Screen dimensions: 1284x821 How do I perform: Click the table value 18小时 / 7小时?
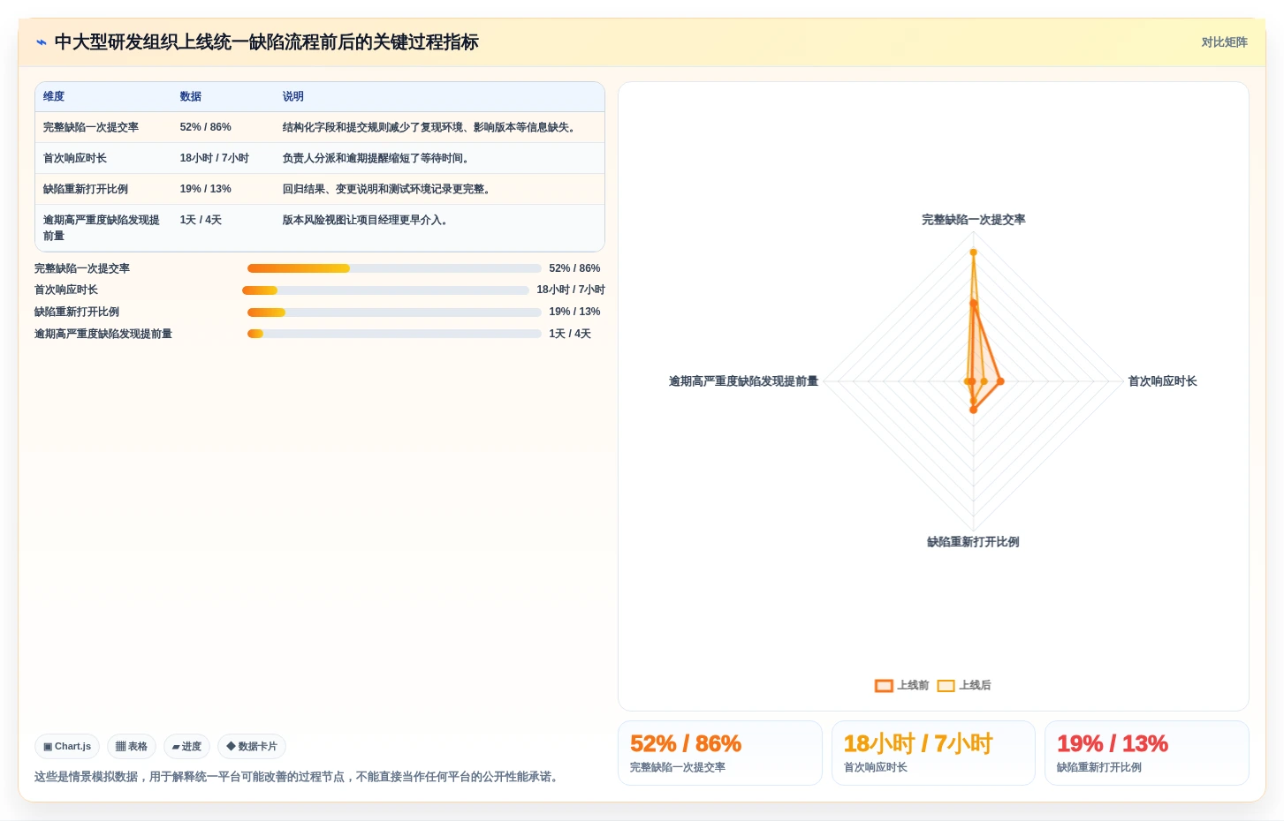[215, 159]
